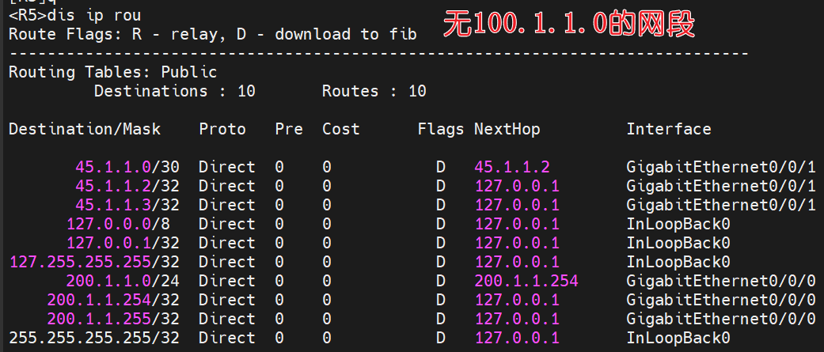Select the 200.1.1.0/24 destination entry

[x=123, y=281]
